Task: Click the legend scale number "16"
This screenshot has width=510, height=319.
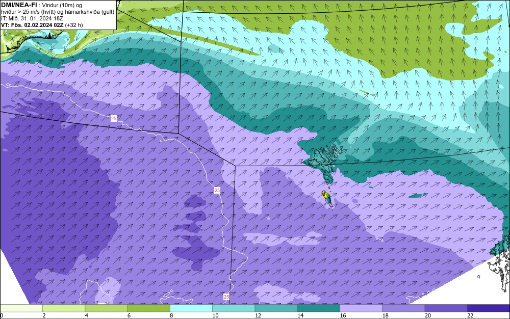Action: pyautogui.click(x=343, y=315)
